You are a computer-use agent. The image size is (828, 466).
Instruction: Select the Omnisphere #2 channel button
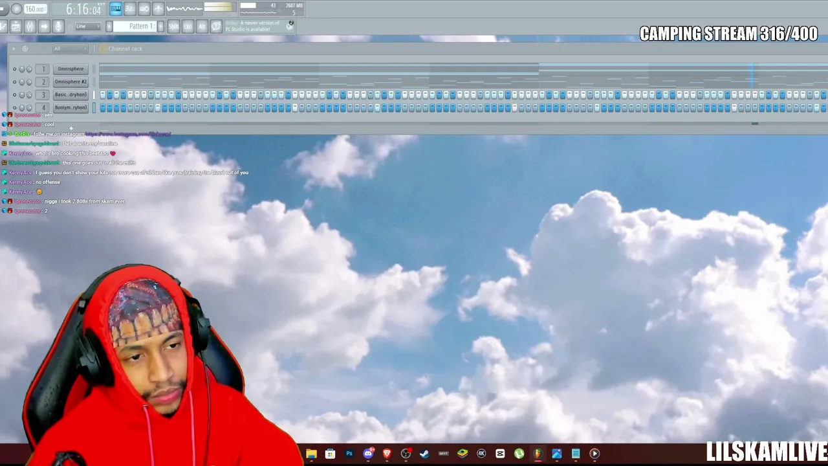coord(71,82)
